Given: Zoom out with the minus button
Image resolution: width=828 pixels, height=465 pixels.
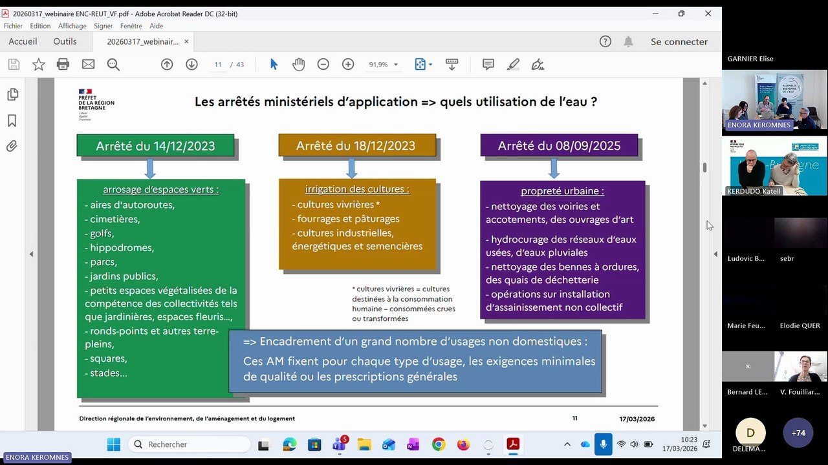Looking at the screenshot, I should coord(323,64).
